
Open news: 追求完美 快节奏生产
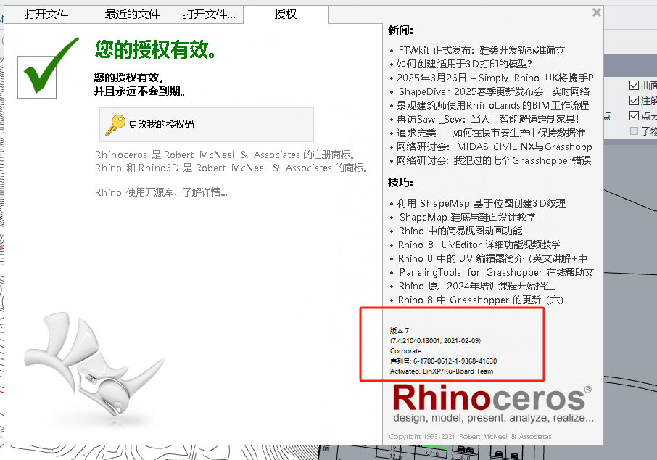click(x=491, y=133)
